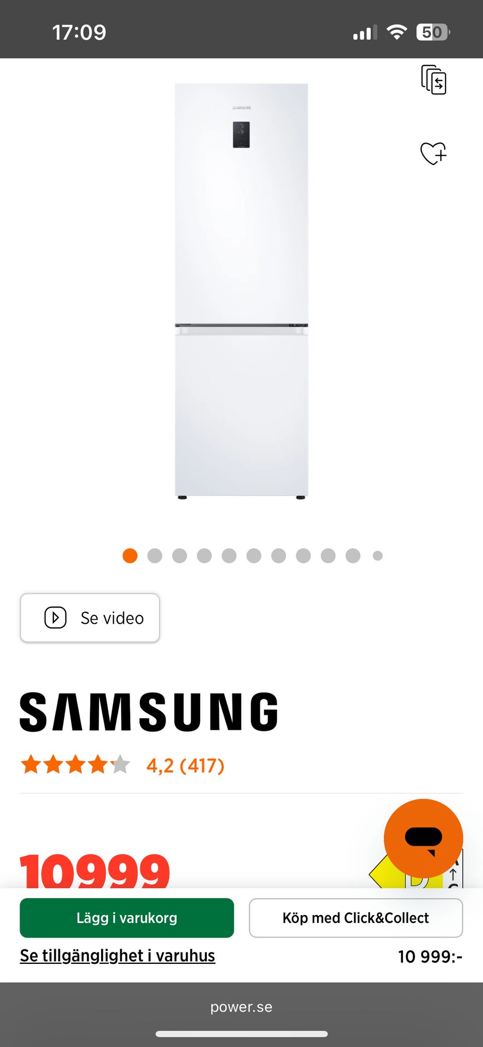Open Se tillgänglighet i varuhus link
Viewport: 483px width, 1047px height.
[x=117, y=956]
